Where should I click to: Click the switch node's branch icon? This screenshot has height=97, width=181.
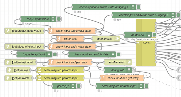pyautogui.click(x=139, y=43)
